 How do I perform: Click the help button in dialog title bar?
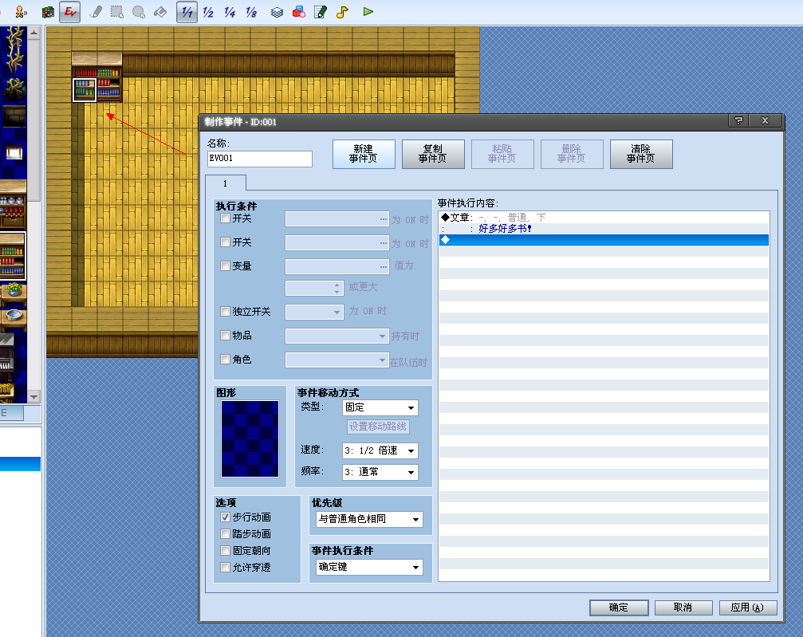click(738, 121)
